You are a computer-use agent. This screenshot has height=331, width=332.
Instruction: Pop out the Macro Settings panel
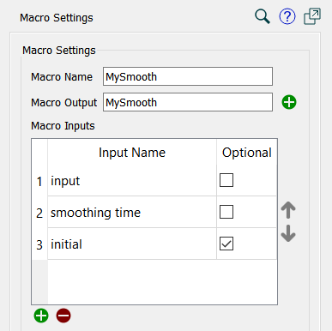point(312,16)
